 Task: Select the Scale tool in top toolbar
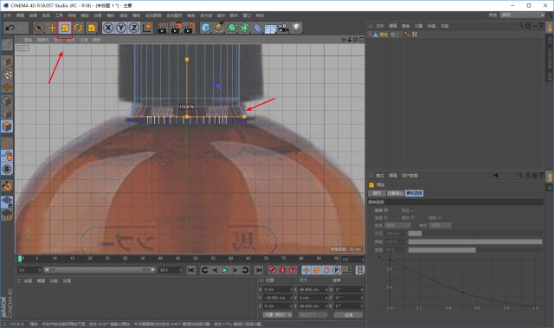pos(65,28)
